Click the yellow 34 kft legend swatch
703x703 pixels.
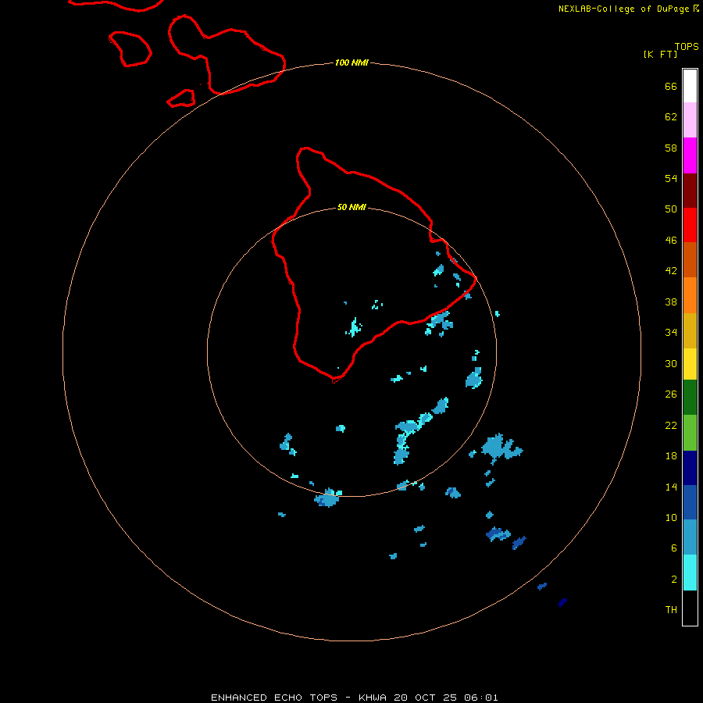coord(690,364)
